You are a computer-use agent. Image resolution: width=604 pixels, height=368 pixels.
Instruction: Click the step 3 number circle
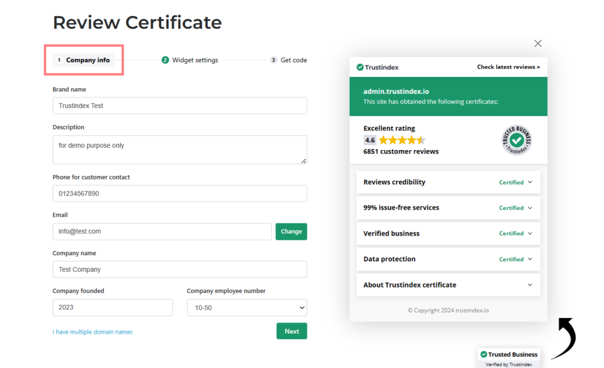(x=273, y=60)
